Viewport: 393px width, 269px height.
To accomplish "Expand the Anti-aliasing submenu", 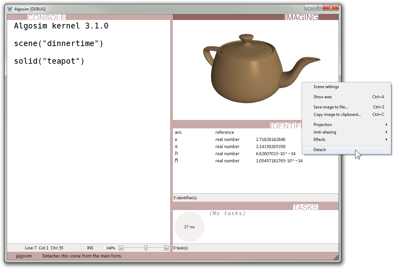I will click(325, 132).
